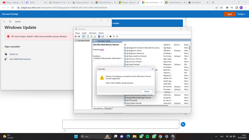Close Hizmetler error dialog with X
The width and height of the screenshot is (249, 140).
(152, 69)
